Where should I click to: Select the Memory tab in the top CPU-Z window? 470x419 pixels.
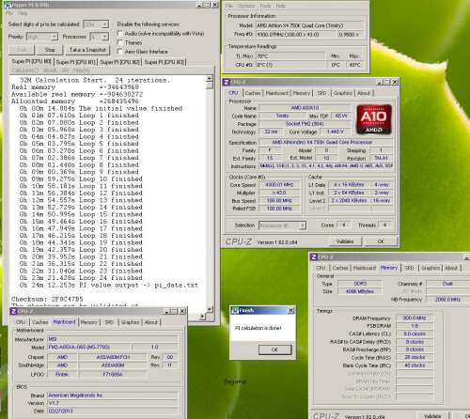[x=302, y=93]
